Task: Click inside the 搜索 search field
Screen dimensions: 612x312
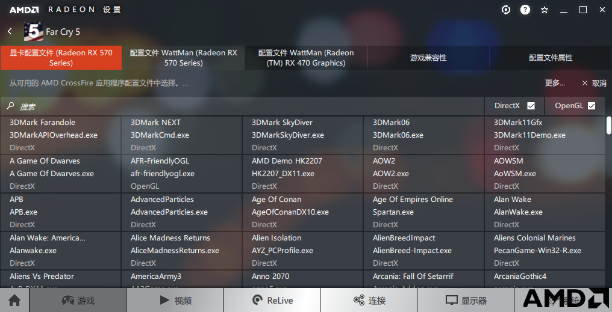Action: [x=242, y=106]
